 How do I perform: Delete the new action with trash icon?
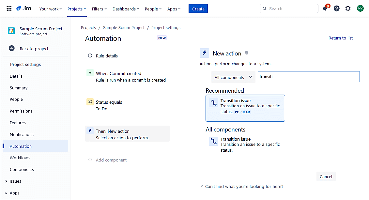click(247, 53)
